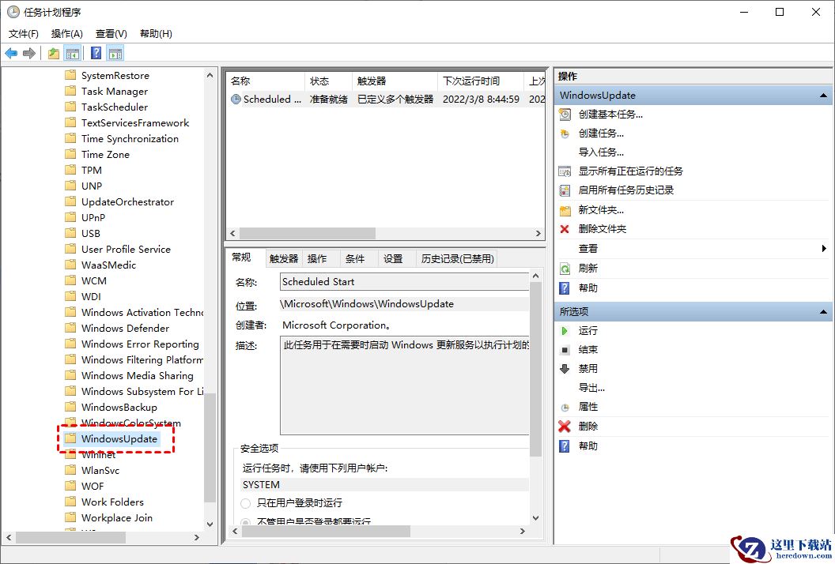Click the 名称 field showing Scheduled Start
This screenshot has width=835, height=564.
(404, 282)
